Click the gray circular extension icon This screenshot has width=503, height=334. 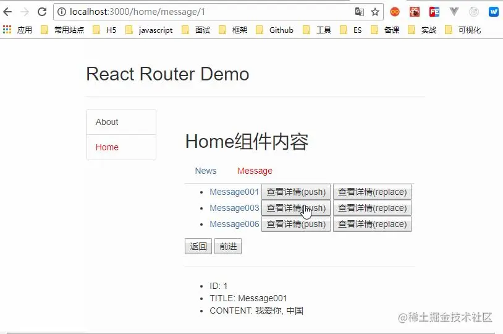point(474,12)
